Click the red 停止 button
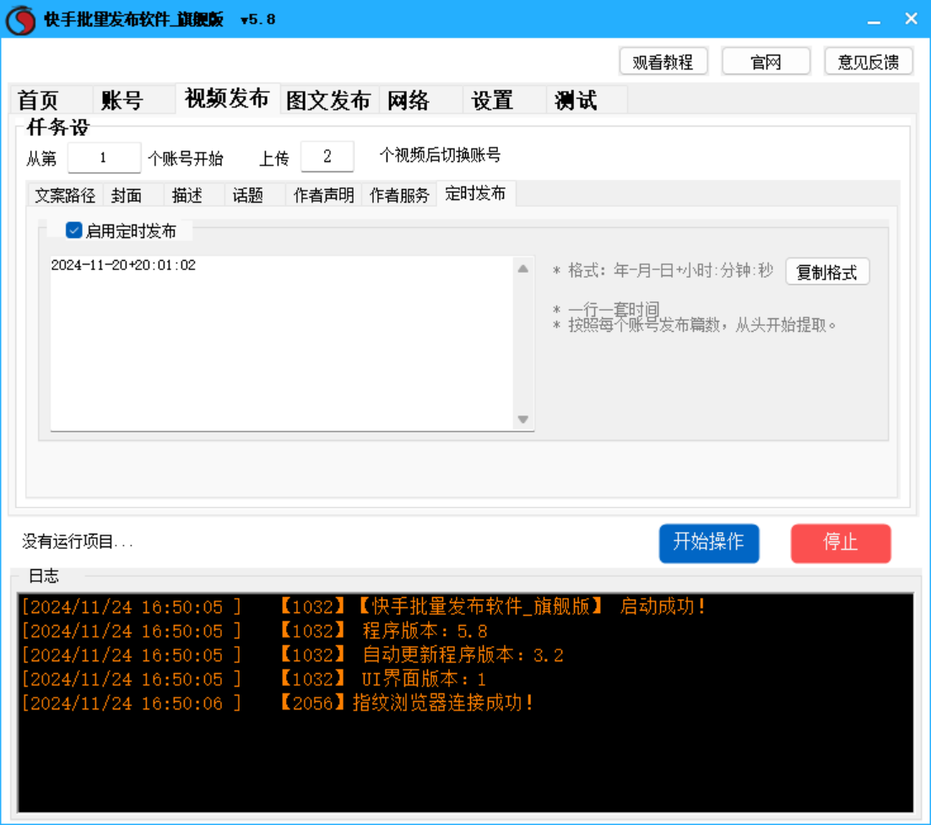This screenshot has width=931, height=825. [841, 542]
